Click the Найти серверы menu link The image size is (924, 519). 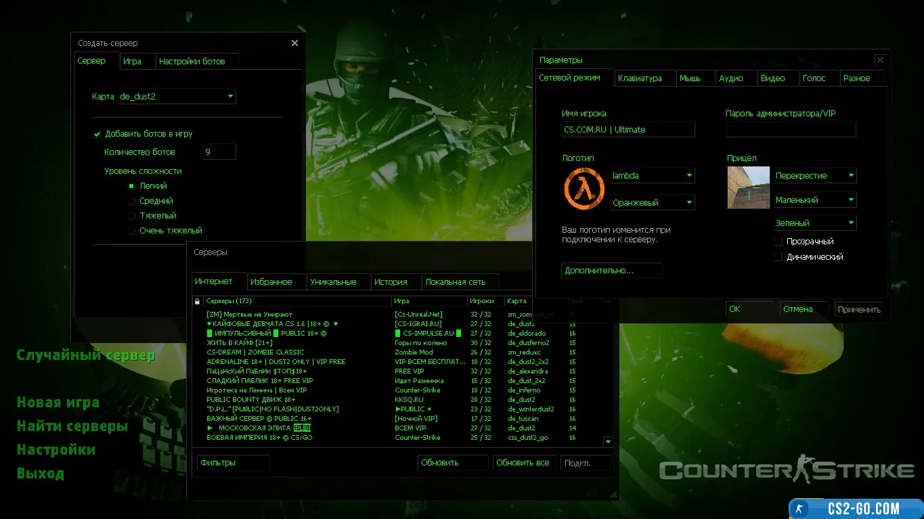point(72,426)
